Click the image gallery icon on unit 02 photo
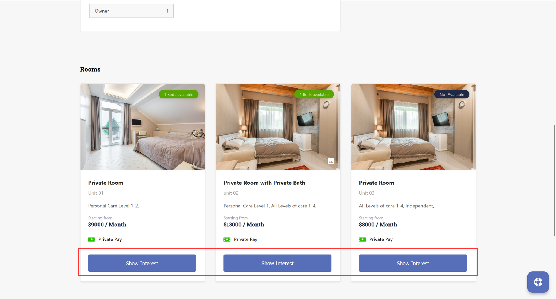The image size is (556, 299). tap(331, 161)
